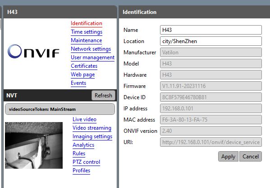This screenshot has height=188, width=270.
Task: Click the Apply button
Action: click(x=228, y=157)
